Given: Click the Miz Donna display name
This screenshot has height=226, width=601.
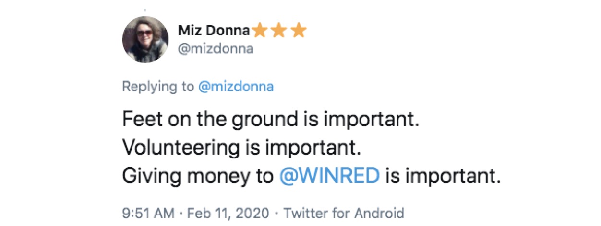Looking at the screenshot, I should pyautogui.click(x=214, y=31).
